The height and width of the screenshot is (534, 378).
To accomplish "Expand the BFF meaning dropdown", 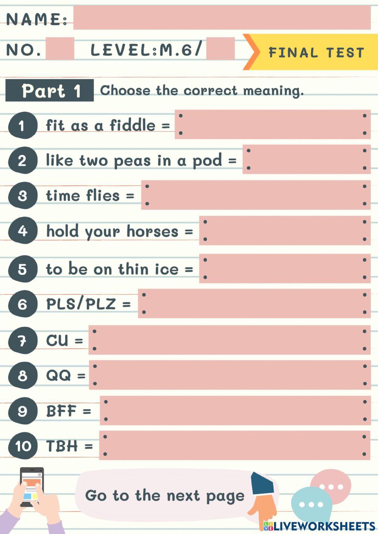I will [x=235, y=410].
